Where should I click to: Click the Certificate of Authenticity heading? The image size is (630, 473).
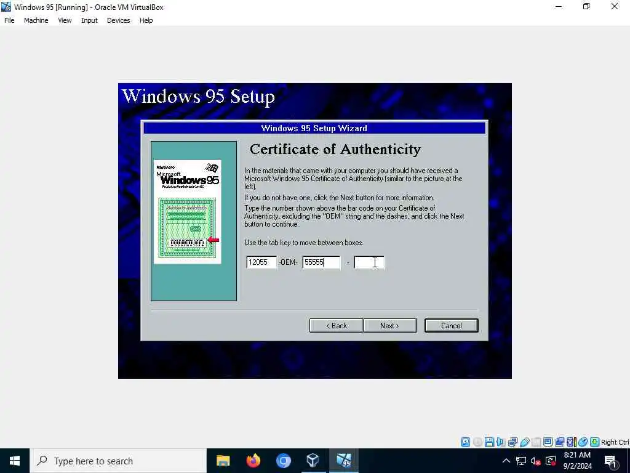point(335,149)
